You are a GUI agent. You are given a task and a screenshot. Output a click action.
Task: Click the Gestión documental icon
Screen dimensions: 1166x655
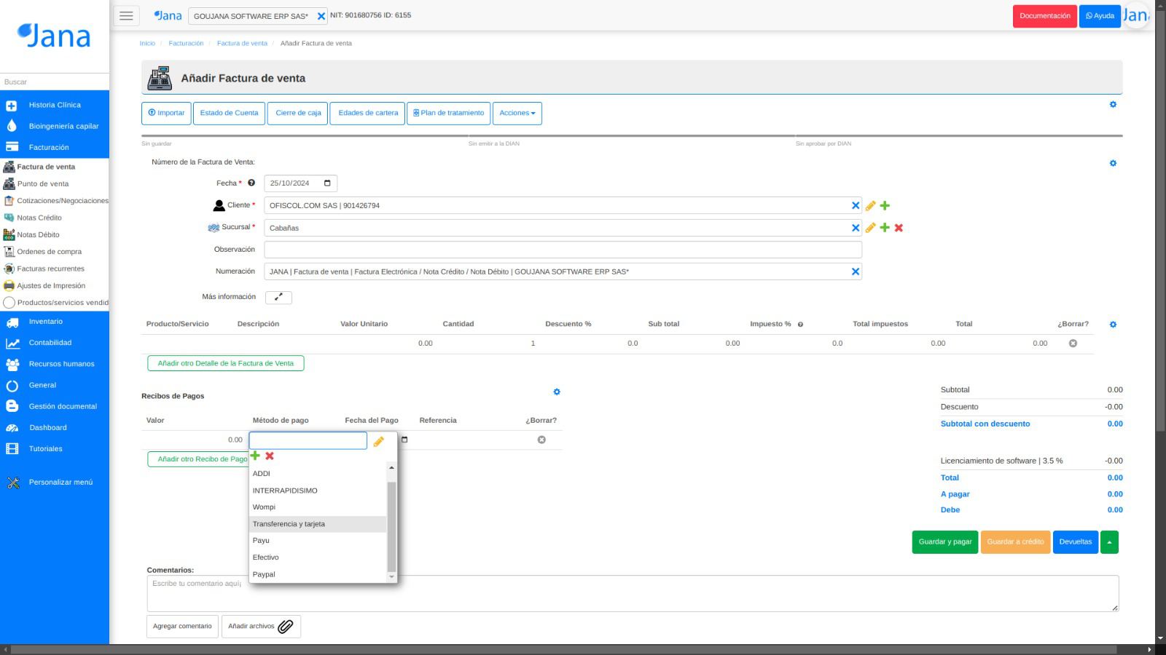pyautogui.click(x=12, y=407)
